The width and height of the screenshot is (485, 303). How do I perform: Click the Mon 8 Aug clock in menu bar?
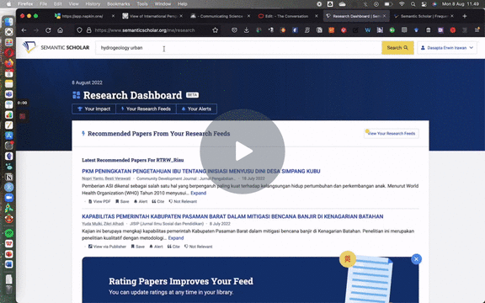461,4
